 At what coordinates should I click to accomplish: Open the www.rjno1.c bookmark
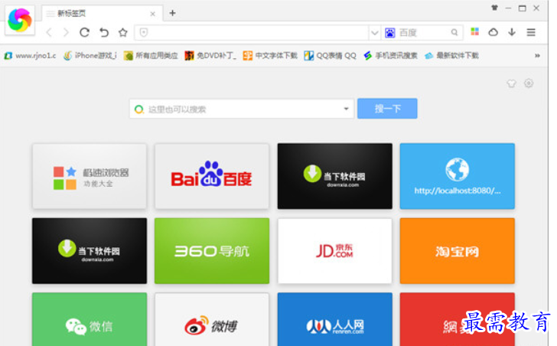pos(30,55)
